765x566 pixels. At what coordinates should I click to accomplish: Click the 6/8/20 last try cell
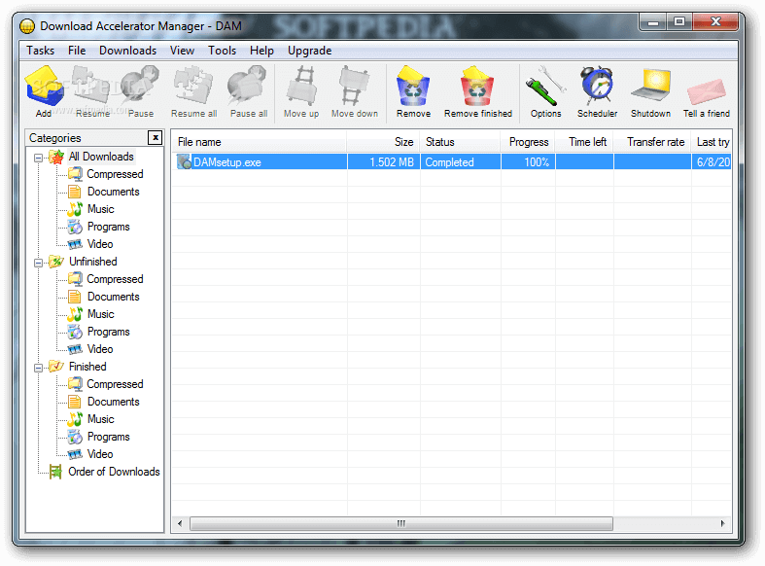click(712, 162)
